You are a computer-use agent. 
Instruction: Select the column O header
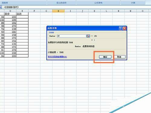143,11
